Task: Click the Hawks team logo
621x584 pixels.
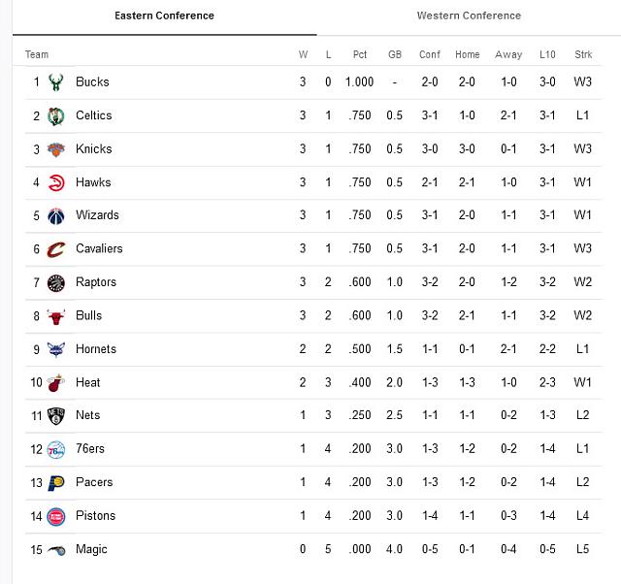Action: pos(55,182)
